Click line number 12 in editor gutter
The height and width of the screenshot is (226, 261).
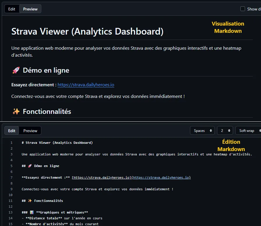tap(10, 207)
